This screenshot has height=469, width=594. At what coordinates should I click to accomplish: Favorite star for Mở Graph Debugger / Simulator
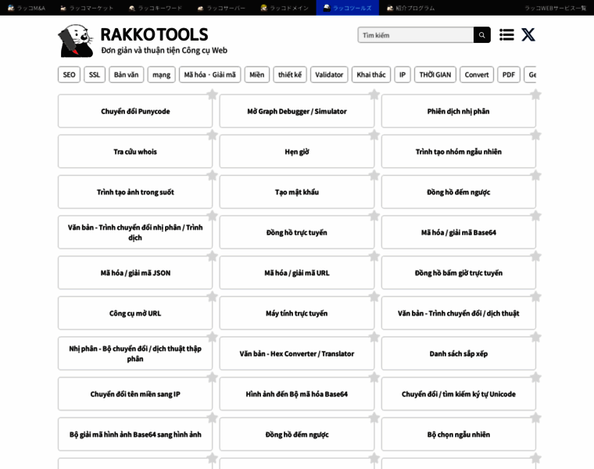point(374,95)
